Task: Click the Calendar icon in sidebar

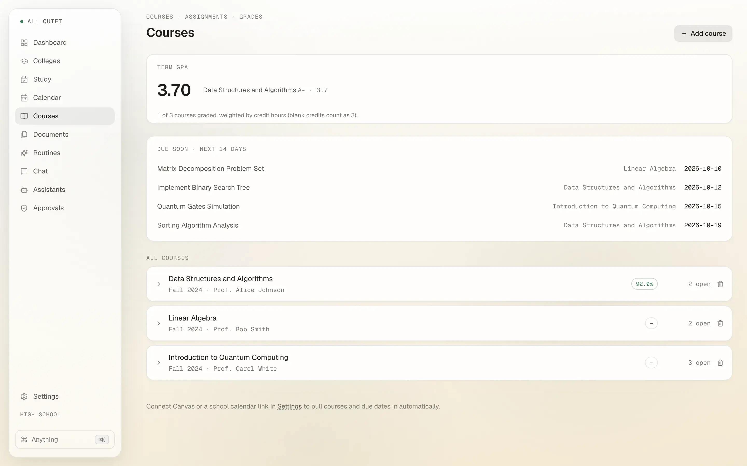Action: 24,98
